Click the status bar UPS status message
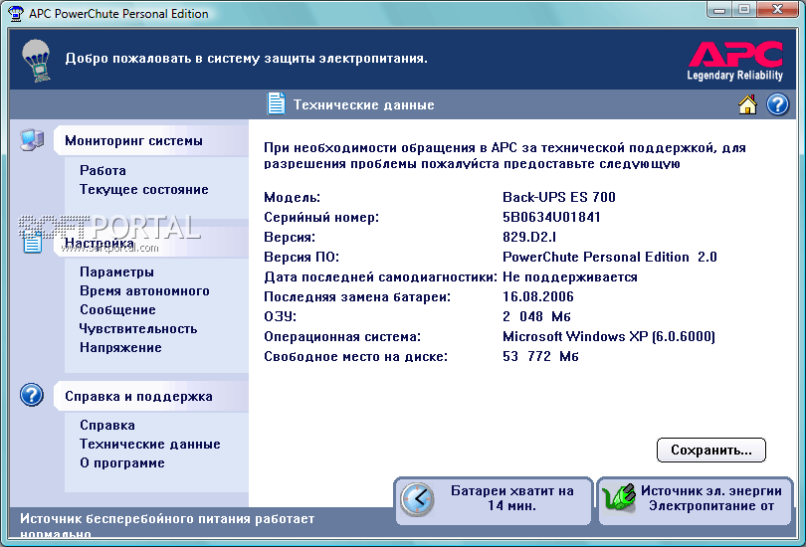Screen dimensions: 806x547 [167, 525]
